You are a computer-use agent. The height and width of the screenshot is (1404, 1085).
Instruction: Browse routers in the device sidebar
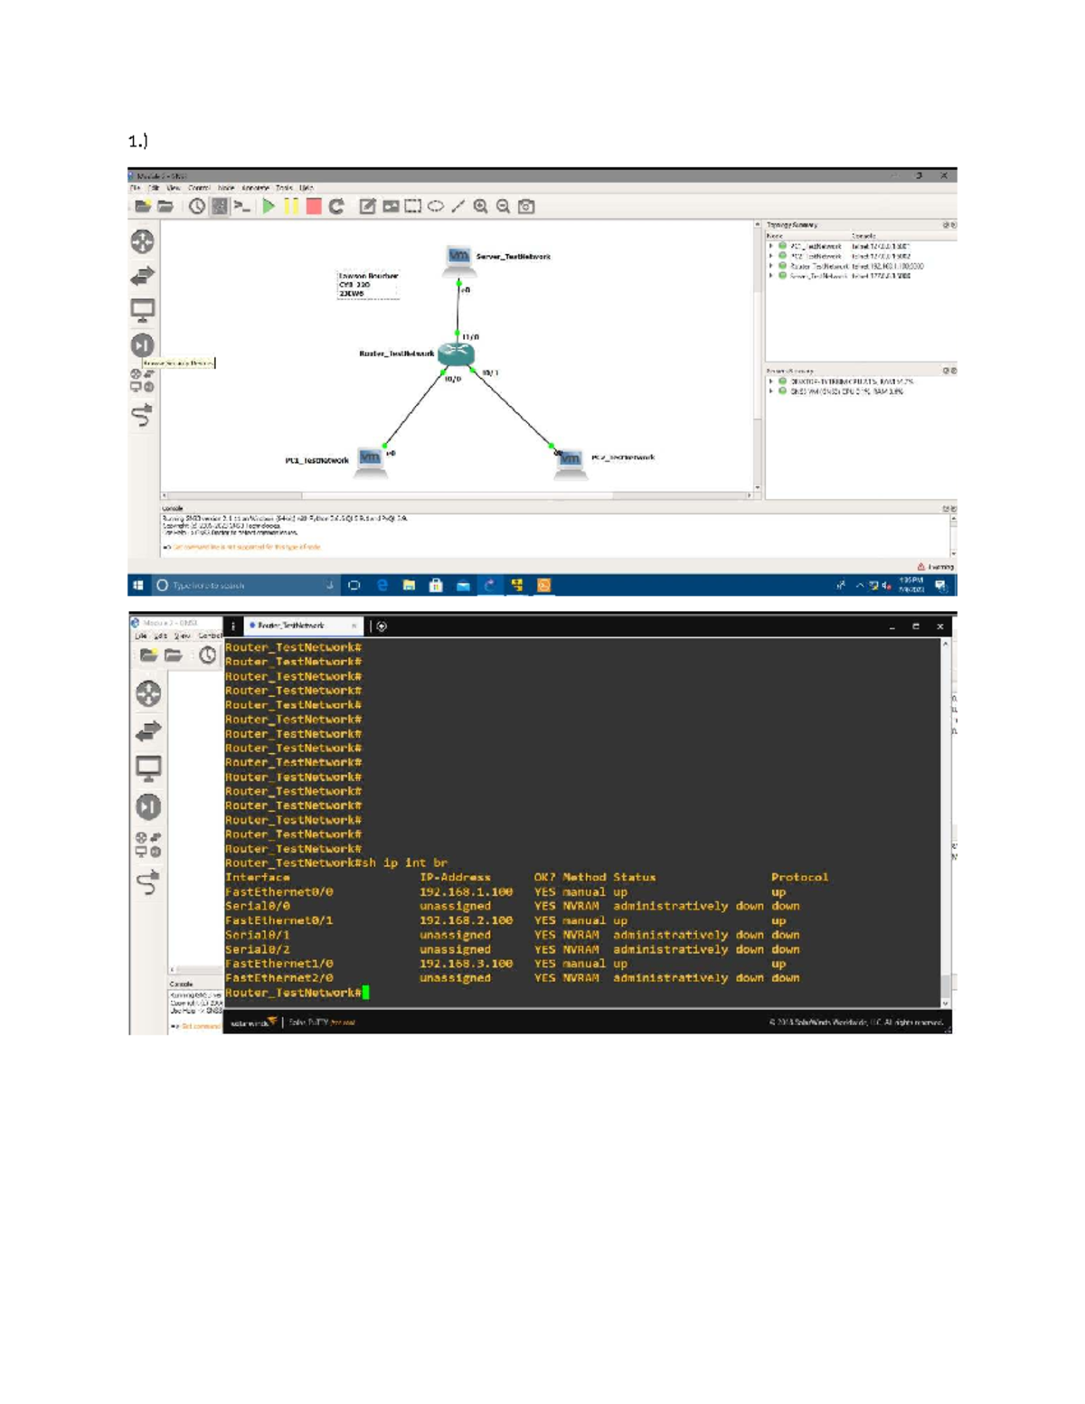143,241
